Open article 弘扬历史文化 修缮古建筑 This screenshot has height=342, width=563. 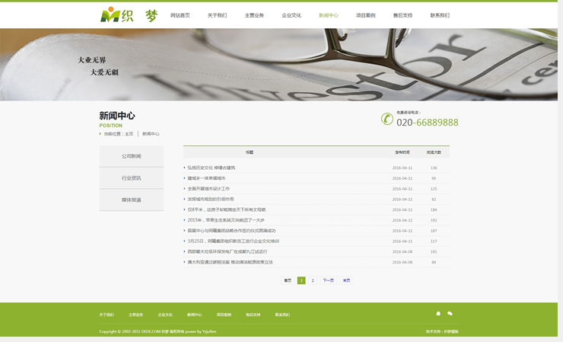coord(212,168)
